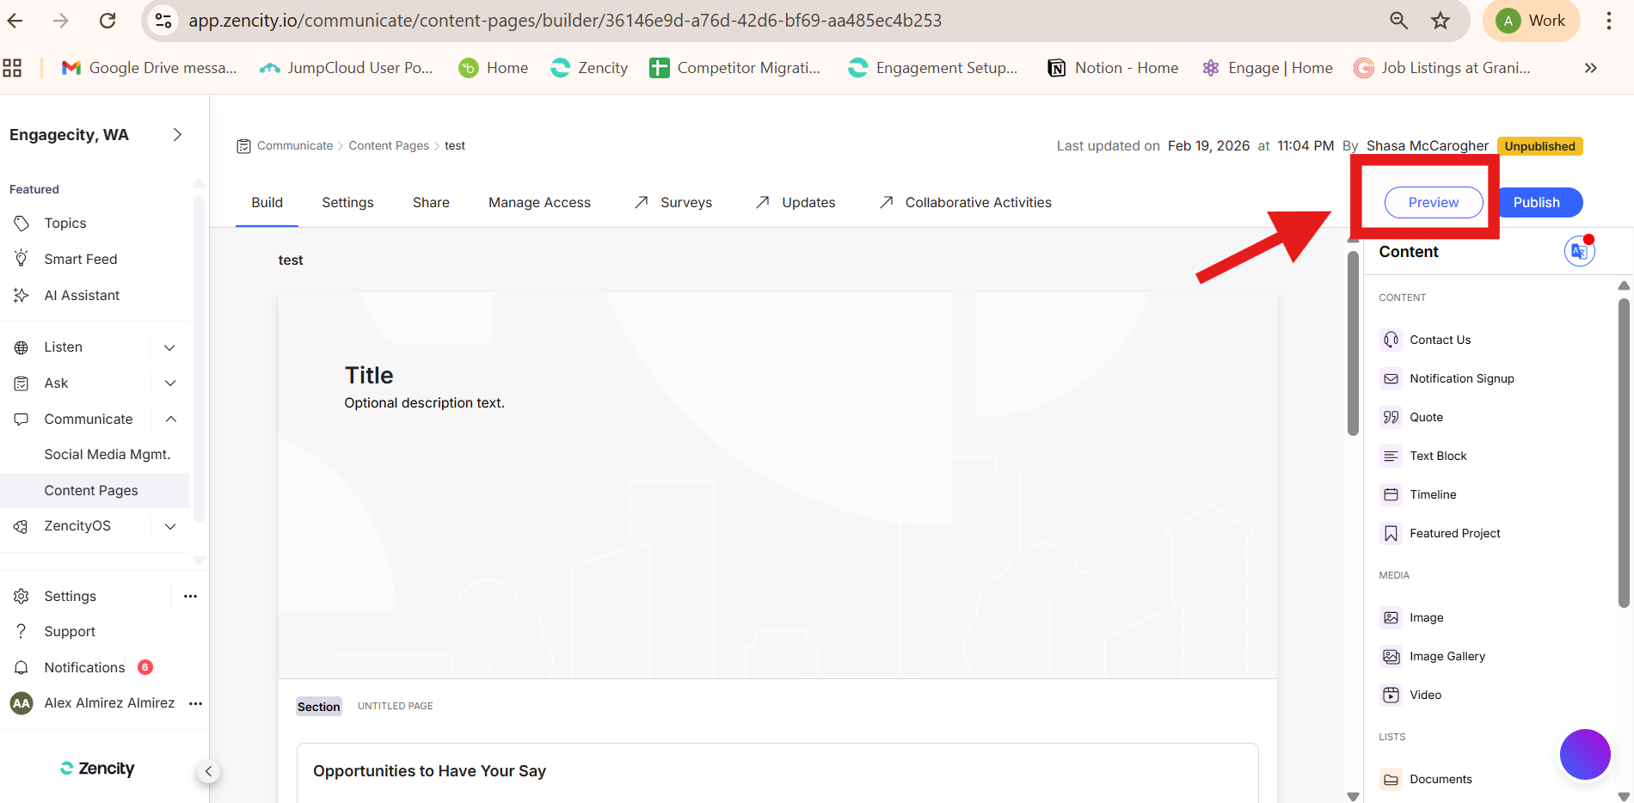The height and width of the screenshot is (803, 1634).
Task: Click the purple assistant chat bubble
Action: pyautogui.click(x=1584, y=754)
